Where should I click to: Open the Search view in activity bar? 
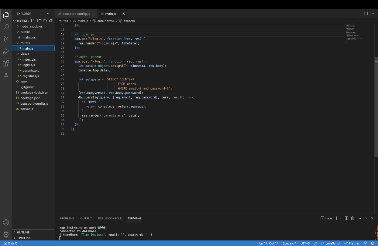coord(6,27)
